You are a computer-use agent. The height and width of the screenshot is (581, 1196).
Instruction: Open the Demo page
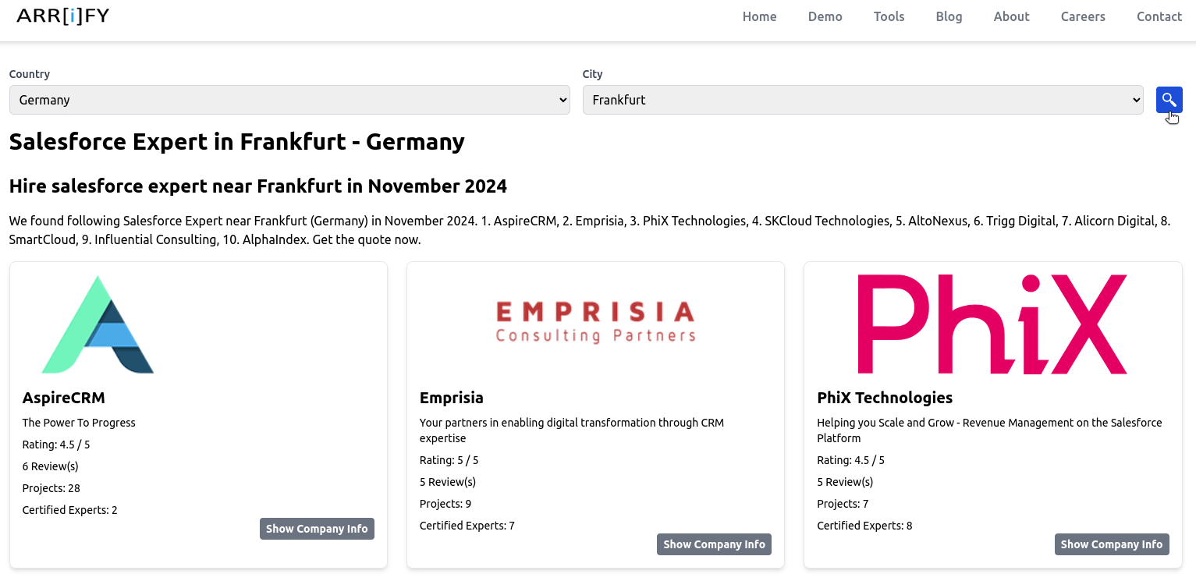(x=825, y=16)
